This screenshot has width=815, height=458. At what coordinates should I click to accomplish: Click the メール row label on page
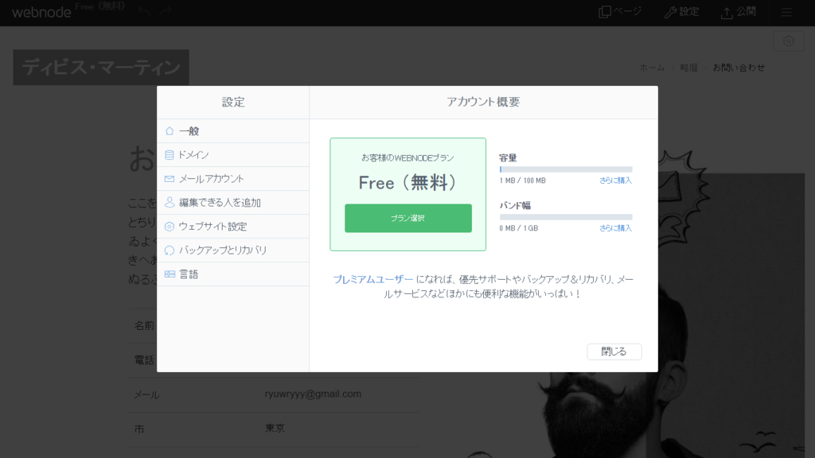coord(146,395)
